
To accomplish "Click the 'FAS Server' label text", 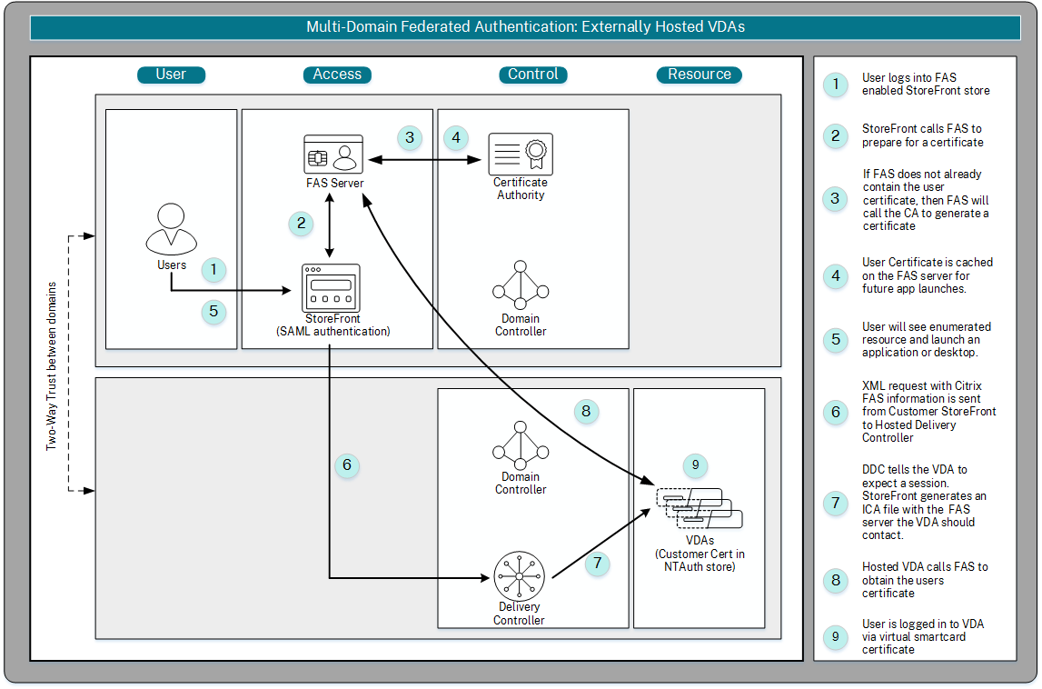I will (334, 183).
